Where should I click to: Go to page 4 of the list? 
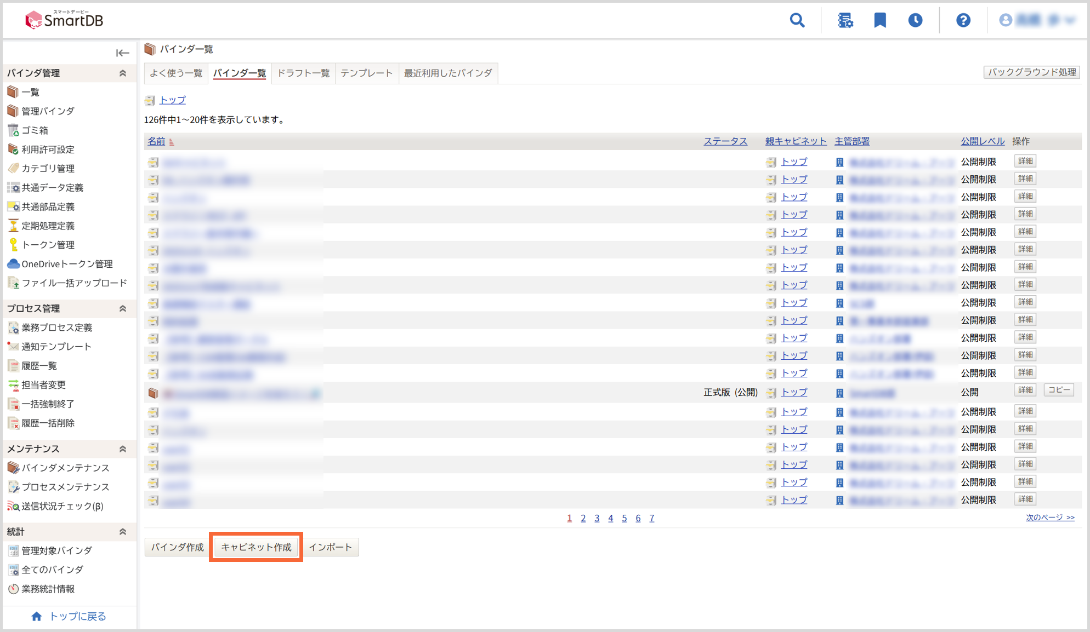[x=610, y=518]
